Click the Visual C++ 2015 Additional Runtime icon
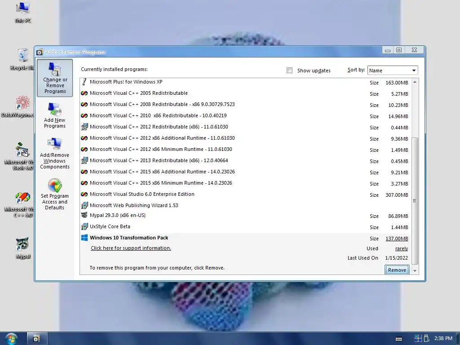The height and width of the screenshot is (345, 460). click(84, 172)
